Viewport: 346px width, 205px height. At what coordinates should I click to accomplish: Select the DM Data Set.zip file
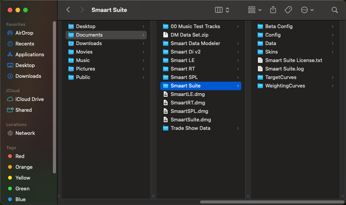(x=201, y=35)
